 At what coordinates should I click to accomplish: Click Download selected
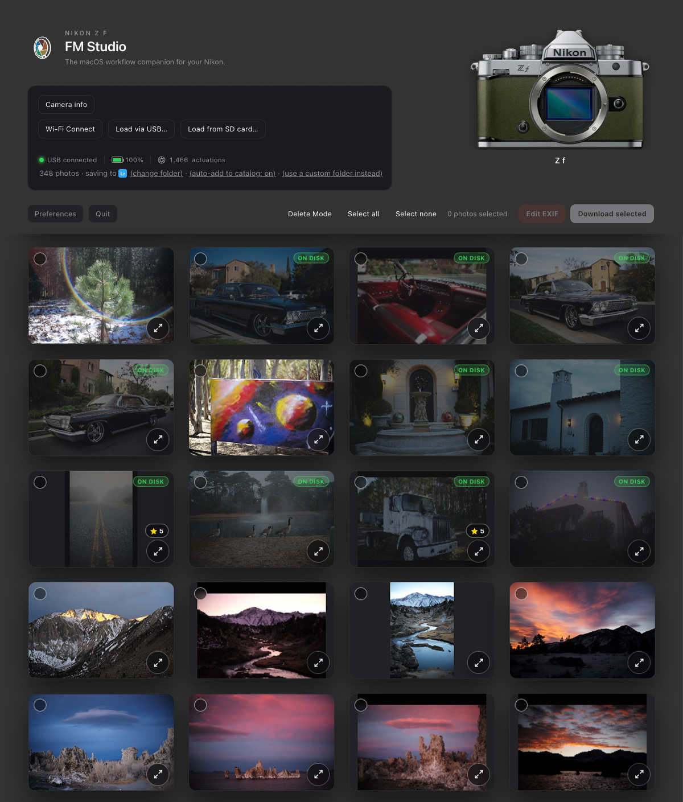coord(612,214)
